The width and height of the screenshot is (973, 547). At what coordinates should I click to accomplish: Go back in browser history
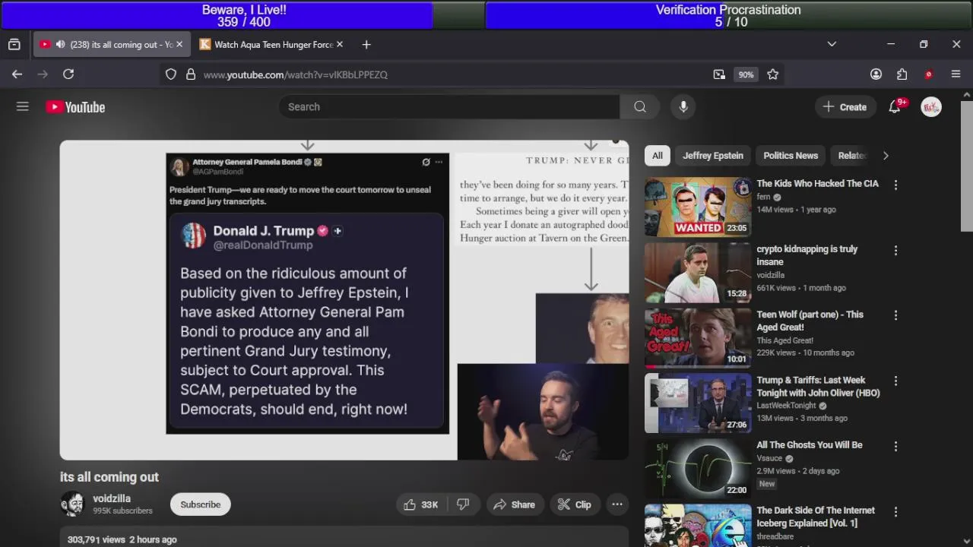pyautogui.click(x=17, y=74)
